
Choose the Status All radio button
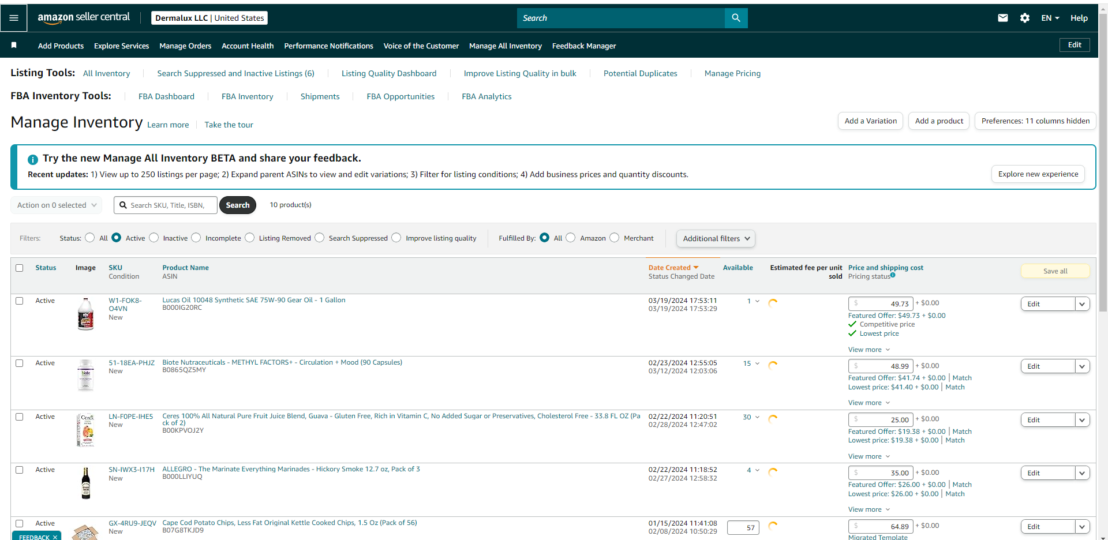coord(90,238)
